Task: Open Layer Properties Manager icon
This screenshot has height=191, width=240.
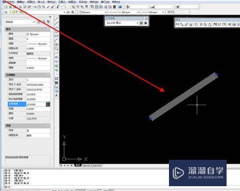Action: click(x=6, y=12)
